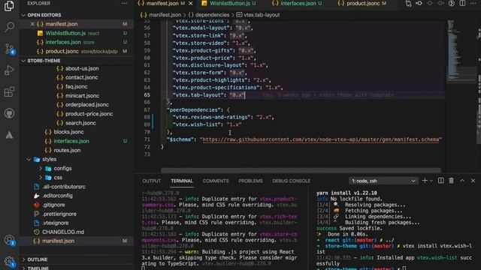Open the Explorer more actions ellipsis

pyautogui.click(x=124, y=3)
